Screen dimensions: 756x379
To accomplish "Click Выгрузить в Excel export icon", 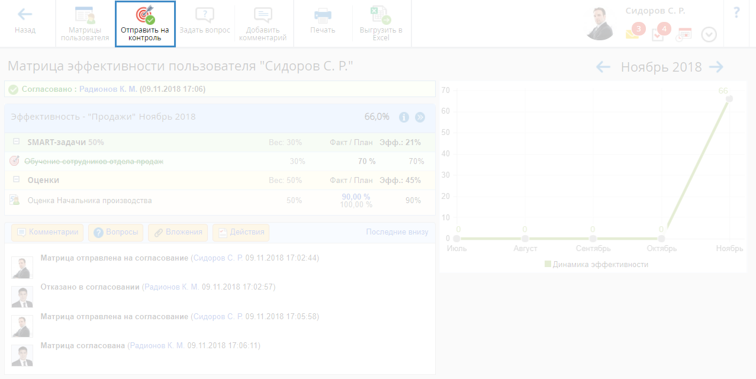I will coord(381,15).
